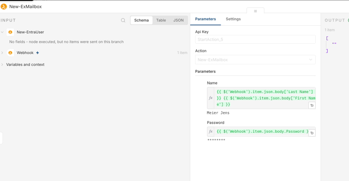
Task: Switch input view to JSON
Action: click(179, 20)
